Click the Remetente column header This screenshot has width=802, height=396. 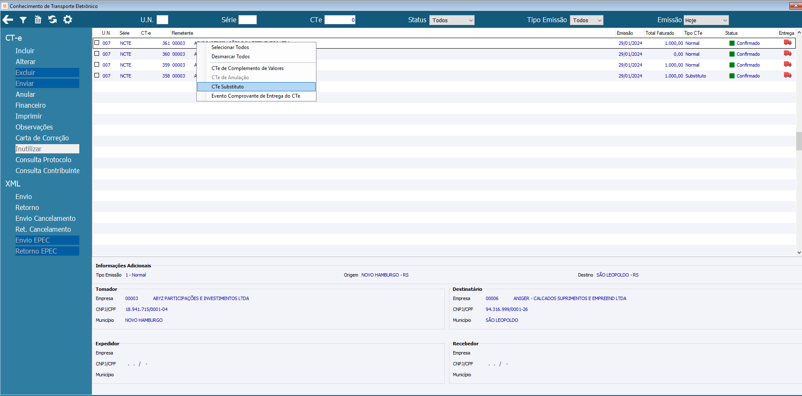coord(183,33)
